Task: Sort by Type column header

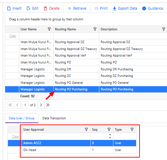Action: coord(118,130)
